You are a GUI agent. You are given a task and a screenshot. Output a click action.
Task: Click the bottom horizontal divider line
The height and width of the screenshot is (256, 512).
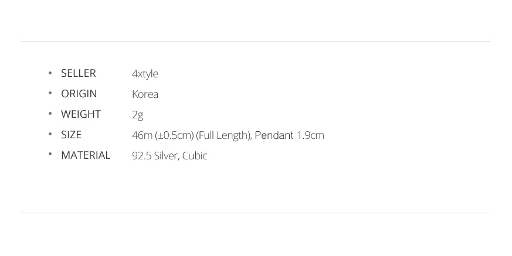[255, 213]
